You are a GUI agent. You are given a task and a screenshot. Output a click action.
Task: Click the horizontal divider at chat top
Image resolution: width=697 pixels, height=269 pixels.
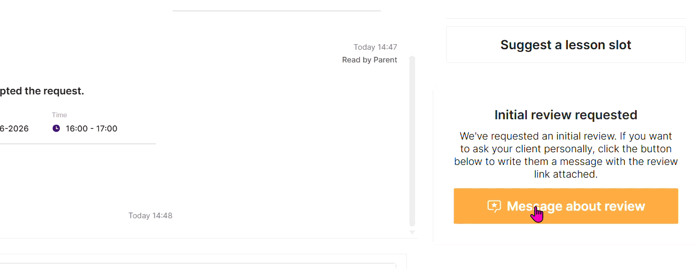pyautogui.click(x=277, y=11)
